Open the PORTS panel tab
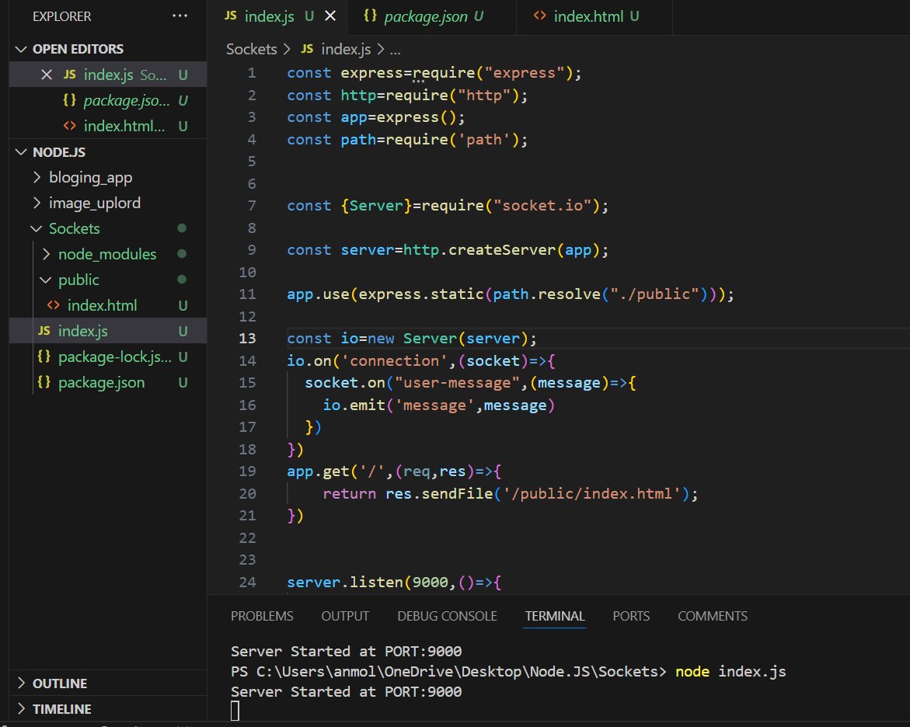The image size is (910, 727). [631, 616]
